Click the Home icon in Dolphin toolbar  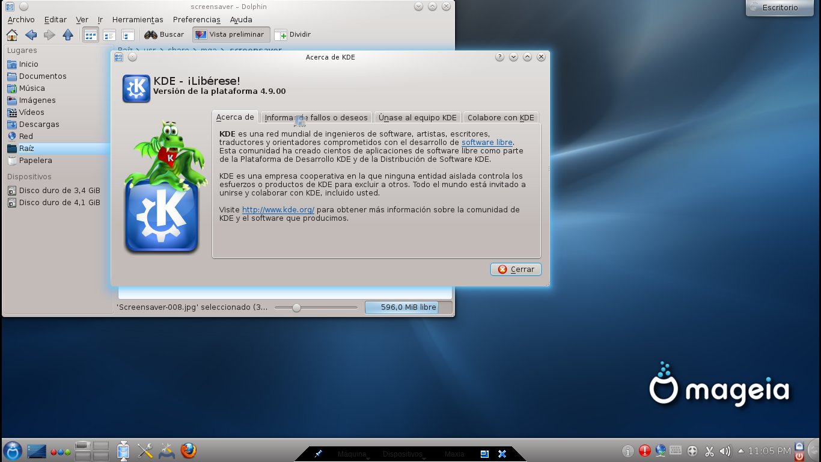[12, 35]
